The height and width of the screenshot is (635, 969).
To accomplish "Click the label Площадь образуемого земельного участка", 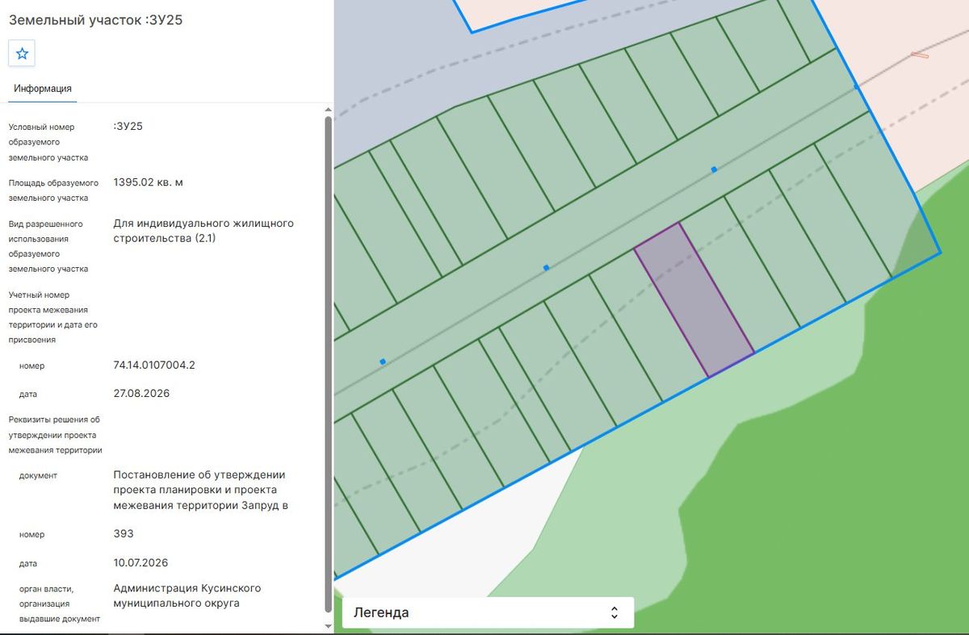I will 53,190.
